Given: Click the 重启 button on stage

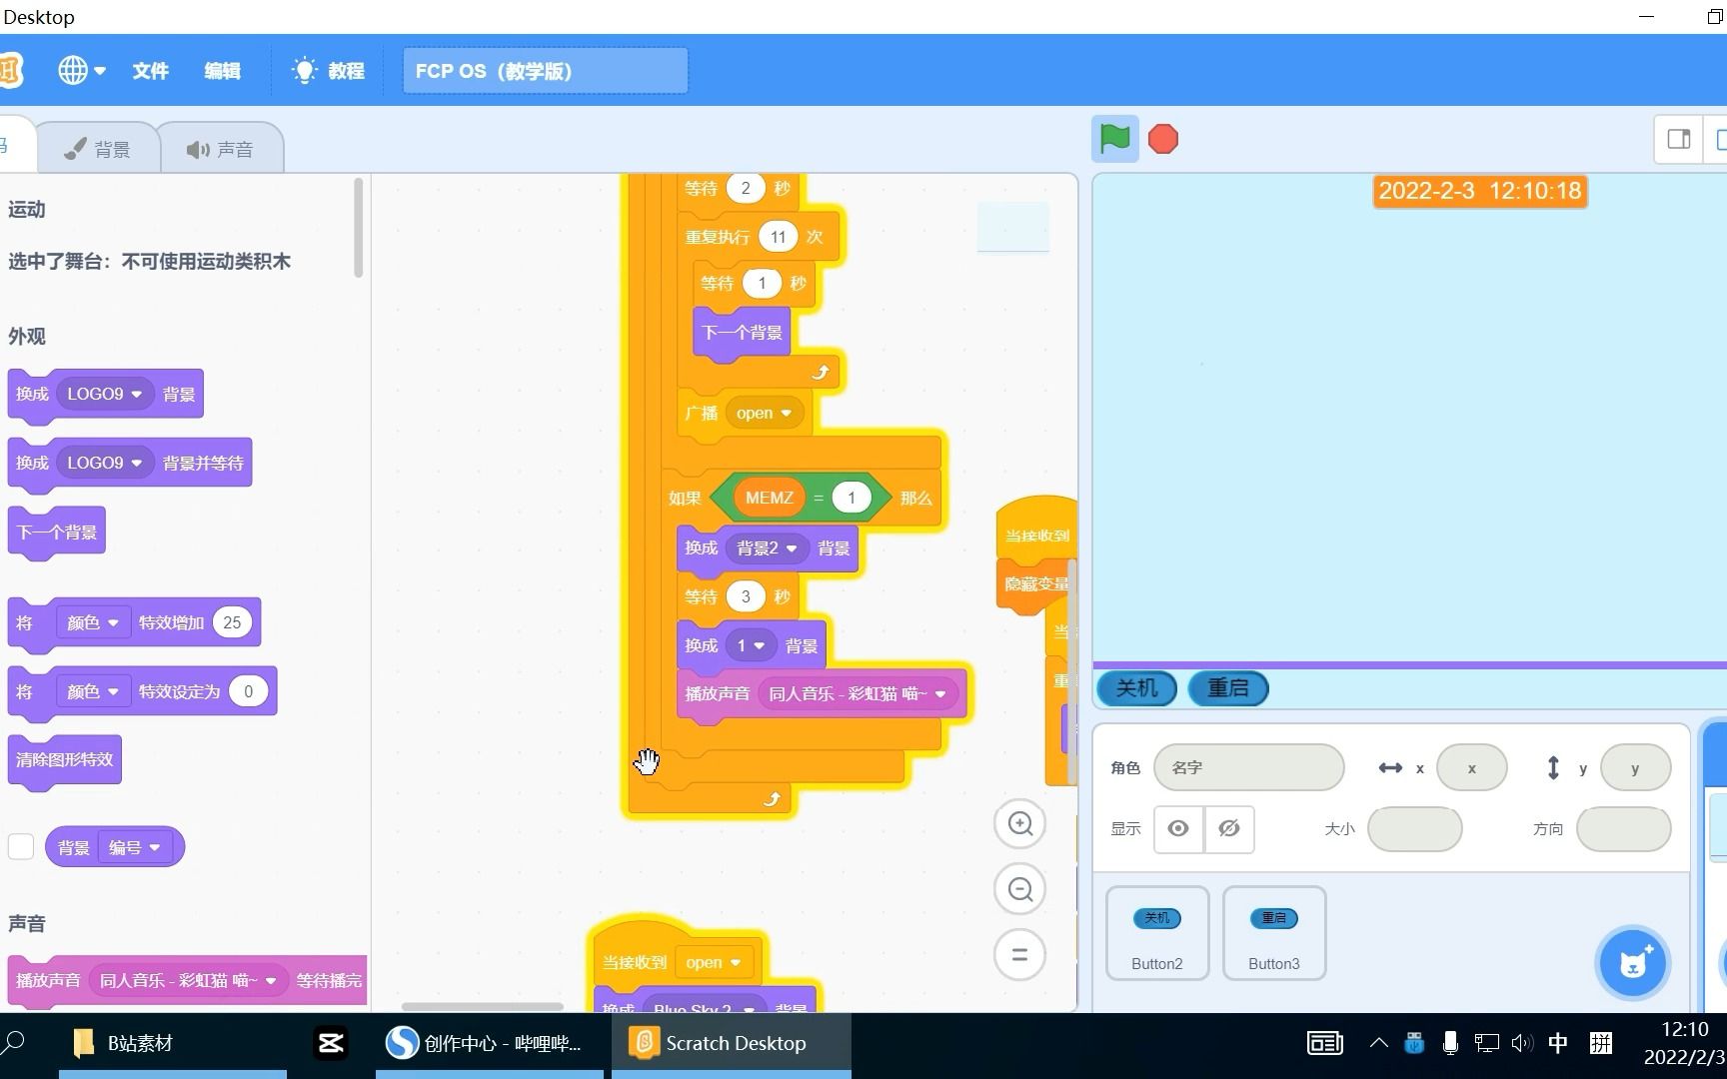Looking at the screenshot, I should pyautogui.click(x=1227, y=688).
